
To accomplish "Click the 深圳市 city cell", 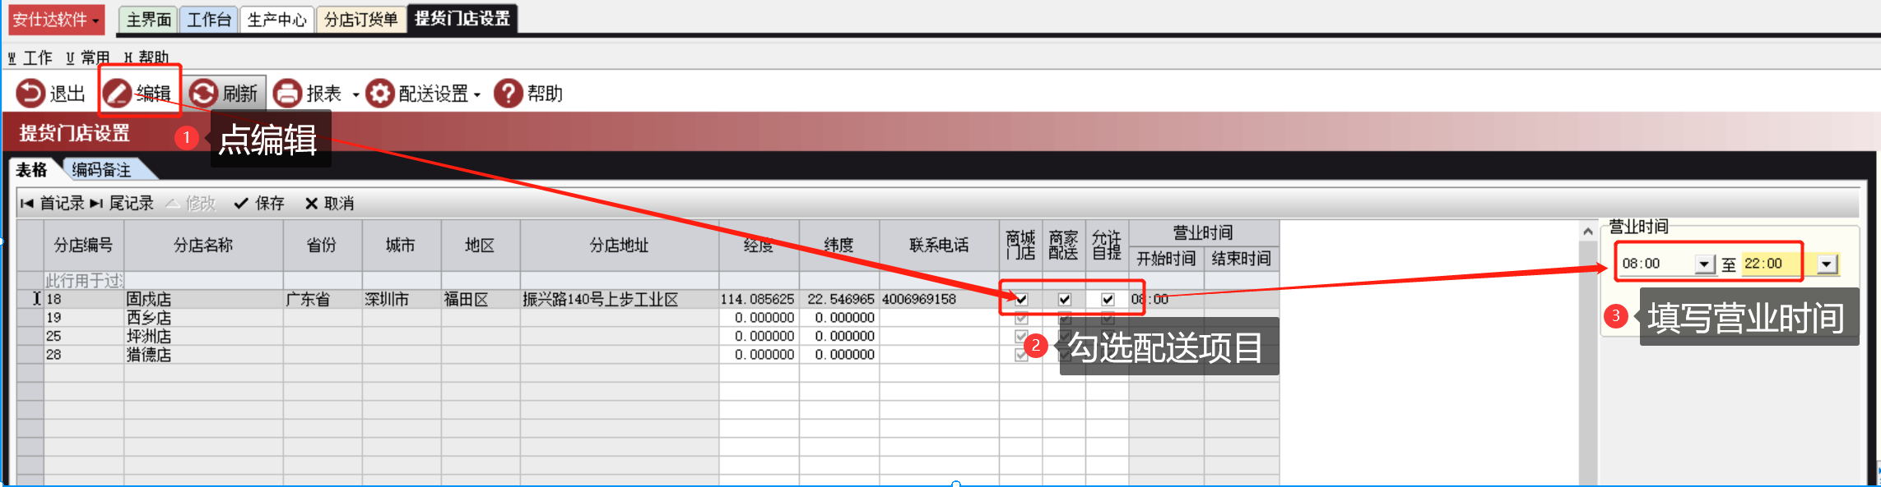I will [x=402, y=300].
